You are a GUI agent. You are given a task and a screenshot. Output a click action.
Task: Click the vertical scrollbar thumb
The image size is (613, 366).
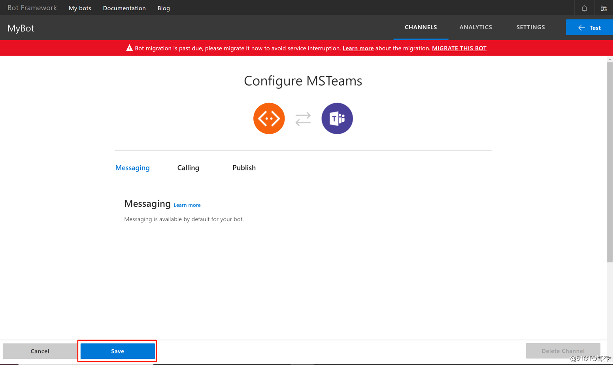click(x=610, y=162)
